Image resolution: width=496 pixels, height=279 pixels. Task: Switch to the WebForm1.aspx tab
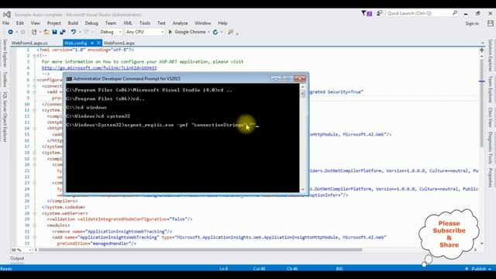[x=119, y=43]
